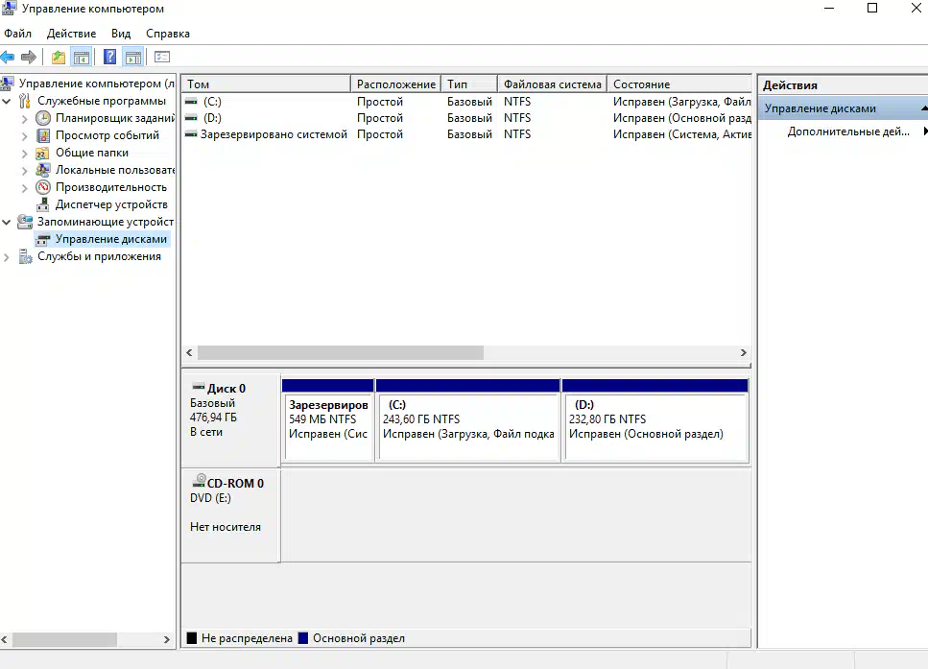Click the Up one level folder icon
This screenshot has width=928, height=669.
59,58
